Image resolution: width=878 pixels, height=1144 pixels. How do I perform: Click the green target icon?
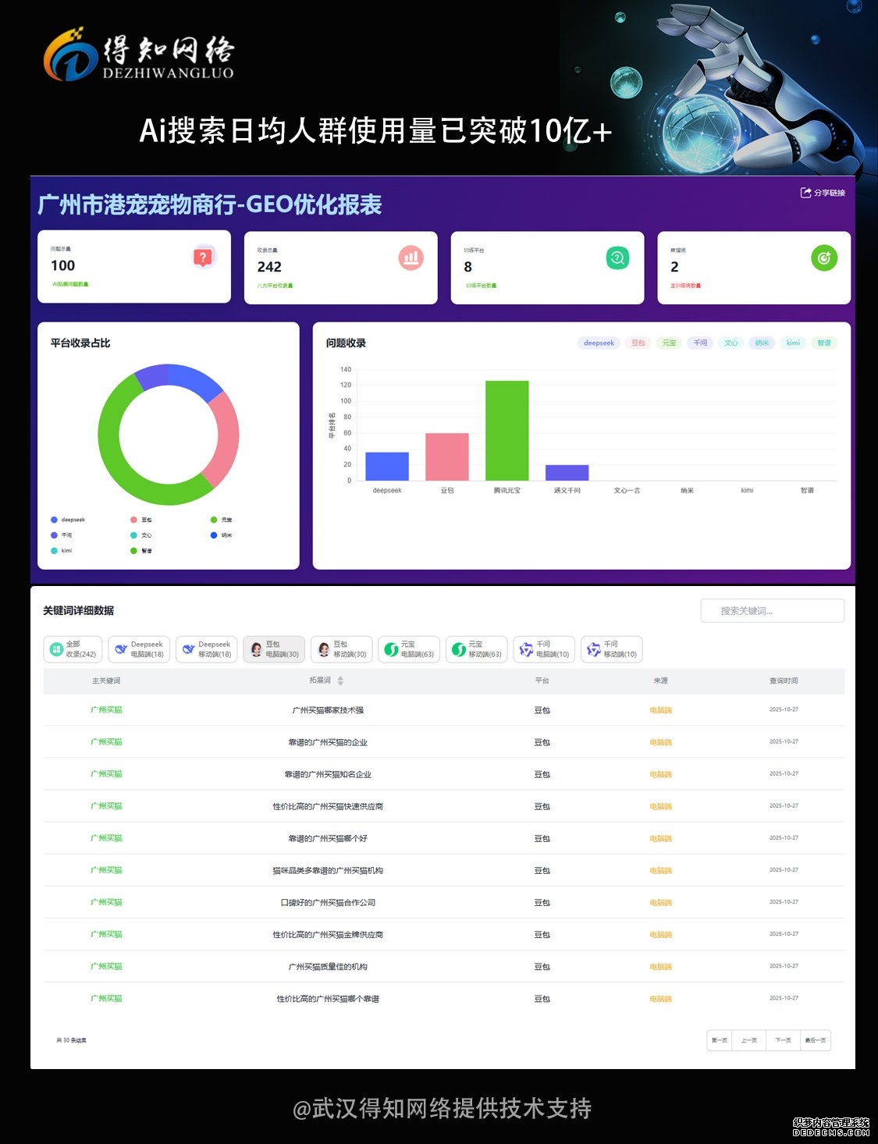click(824, 258)
